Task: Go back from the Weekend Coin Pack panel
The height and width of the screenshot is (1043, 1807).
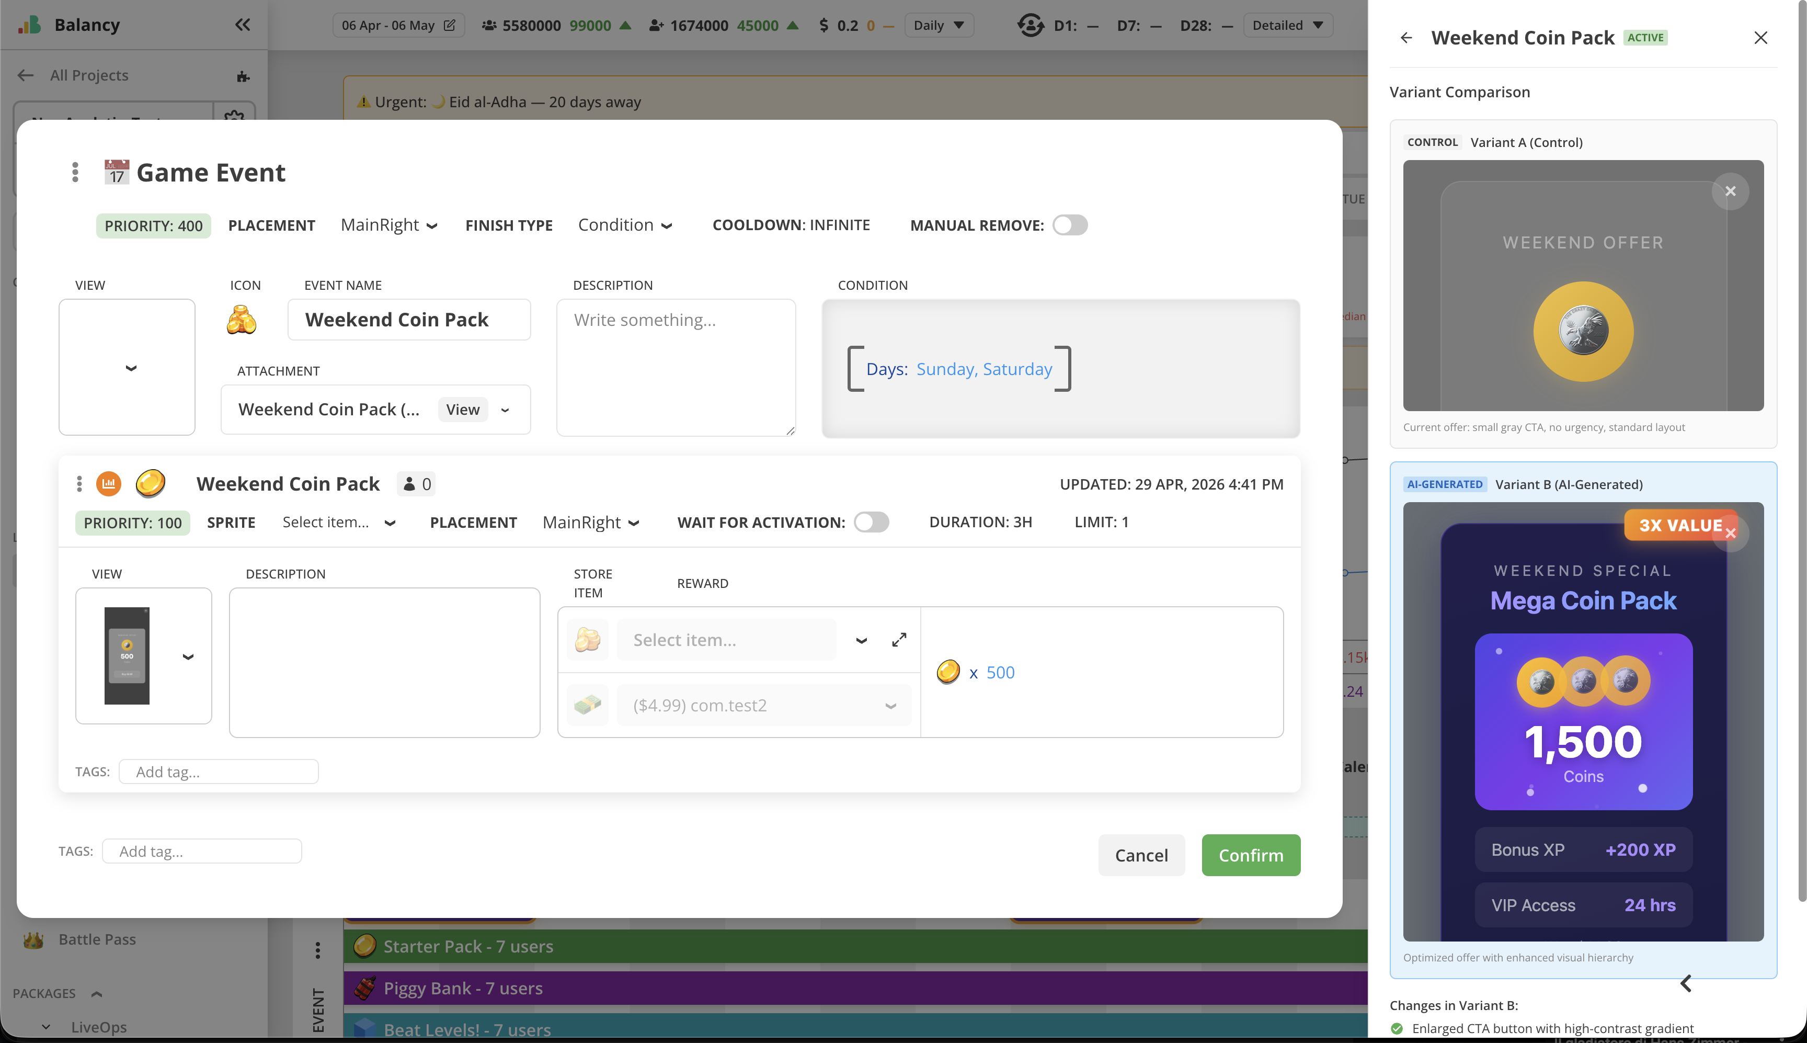Action: 1407,37
